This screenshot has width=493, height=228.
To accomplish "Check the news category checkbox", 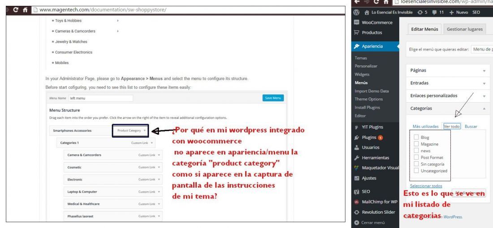I will 416,151.
